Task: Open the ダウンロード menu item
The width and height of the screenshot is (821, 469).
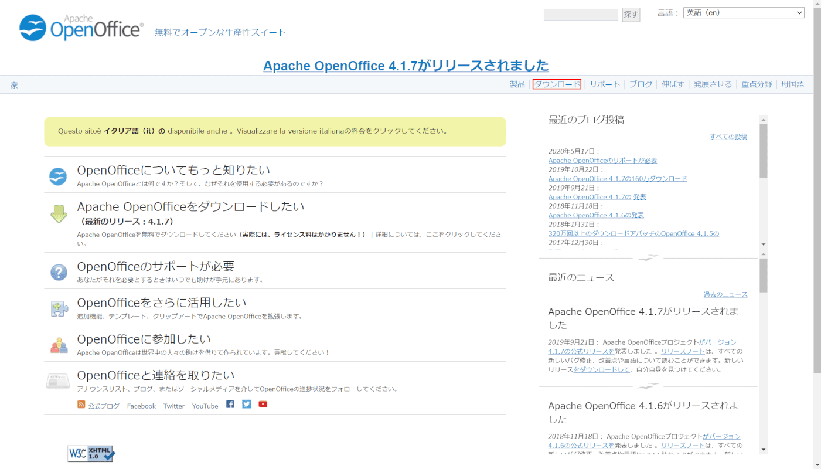Action: (x=557, y=84)
